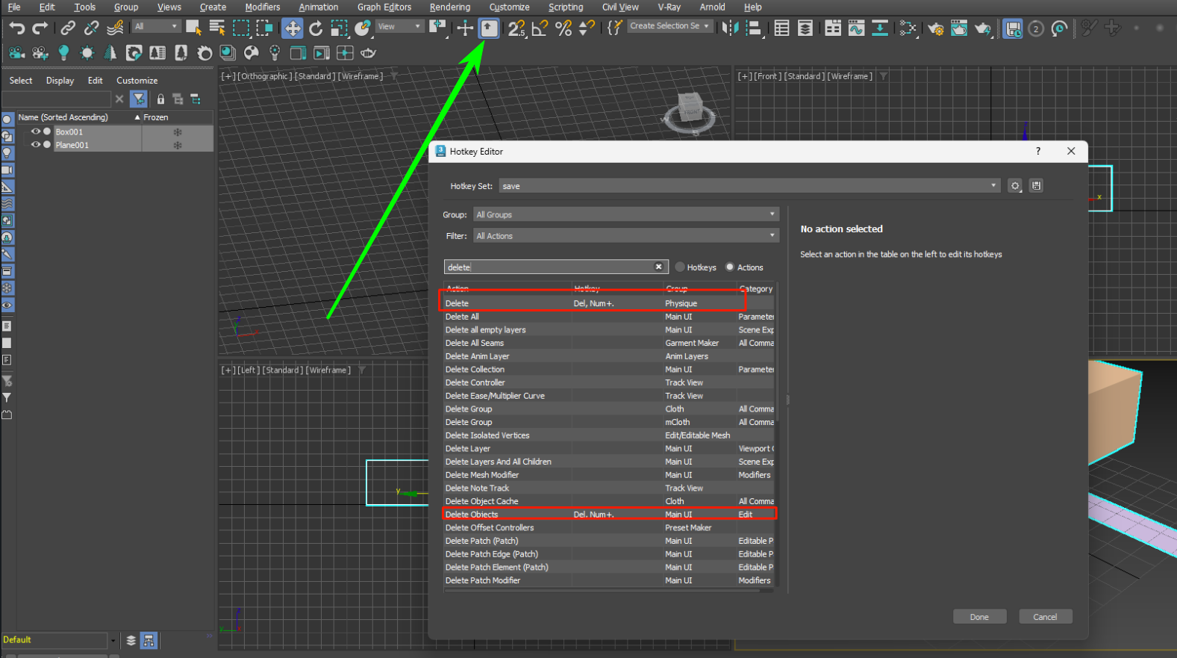
Task: Open the reference coordinate View dropdown
Action: pos(399,26)
